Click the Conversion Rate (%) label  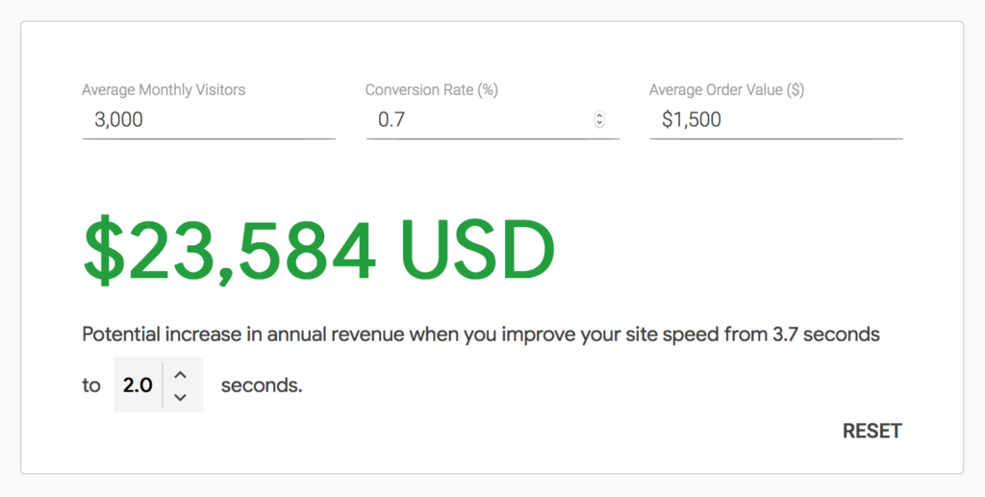pos(432,89)
